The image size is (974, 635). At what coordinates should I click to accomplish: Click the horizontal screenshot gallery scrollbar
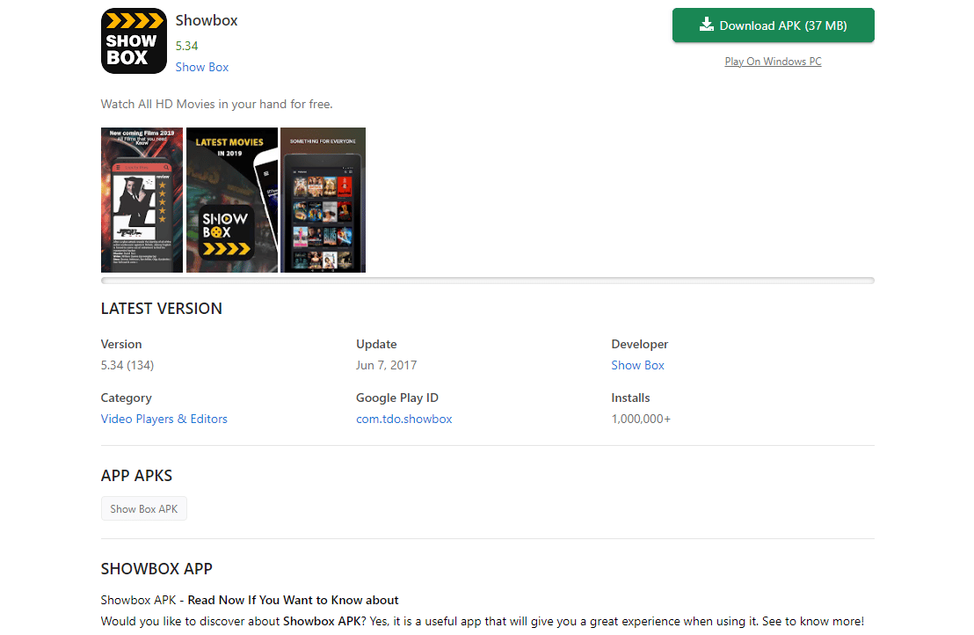tap(488, 281)
